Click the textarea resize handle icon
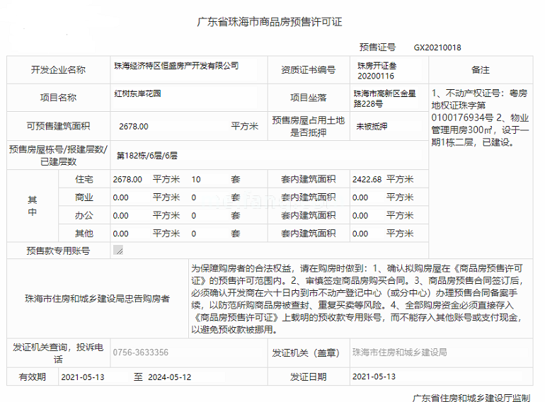Screen dimensions: 545x402 (x=118, y=250)
